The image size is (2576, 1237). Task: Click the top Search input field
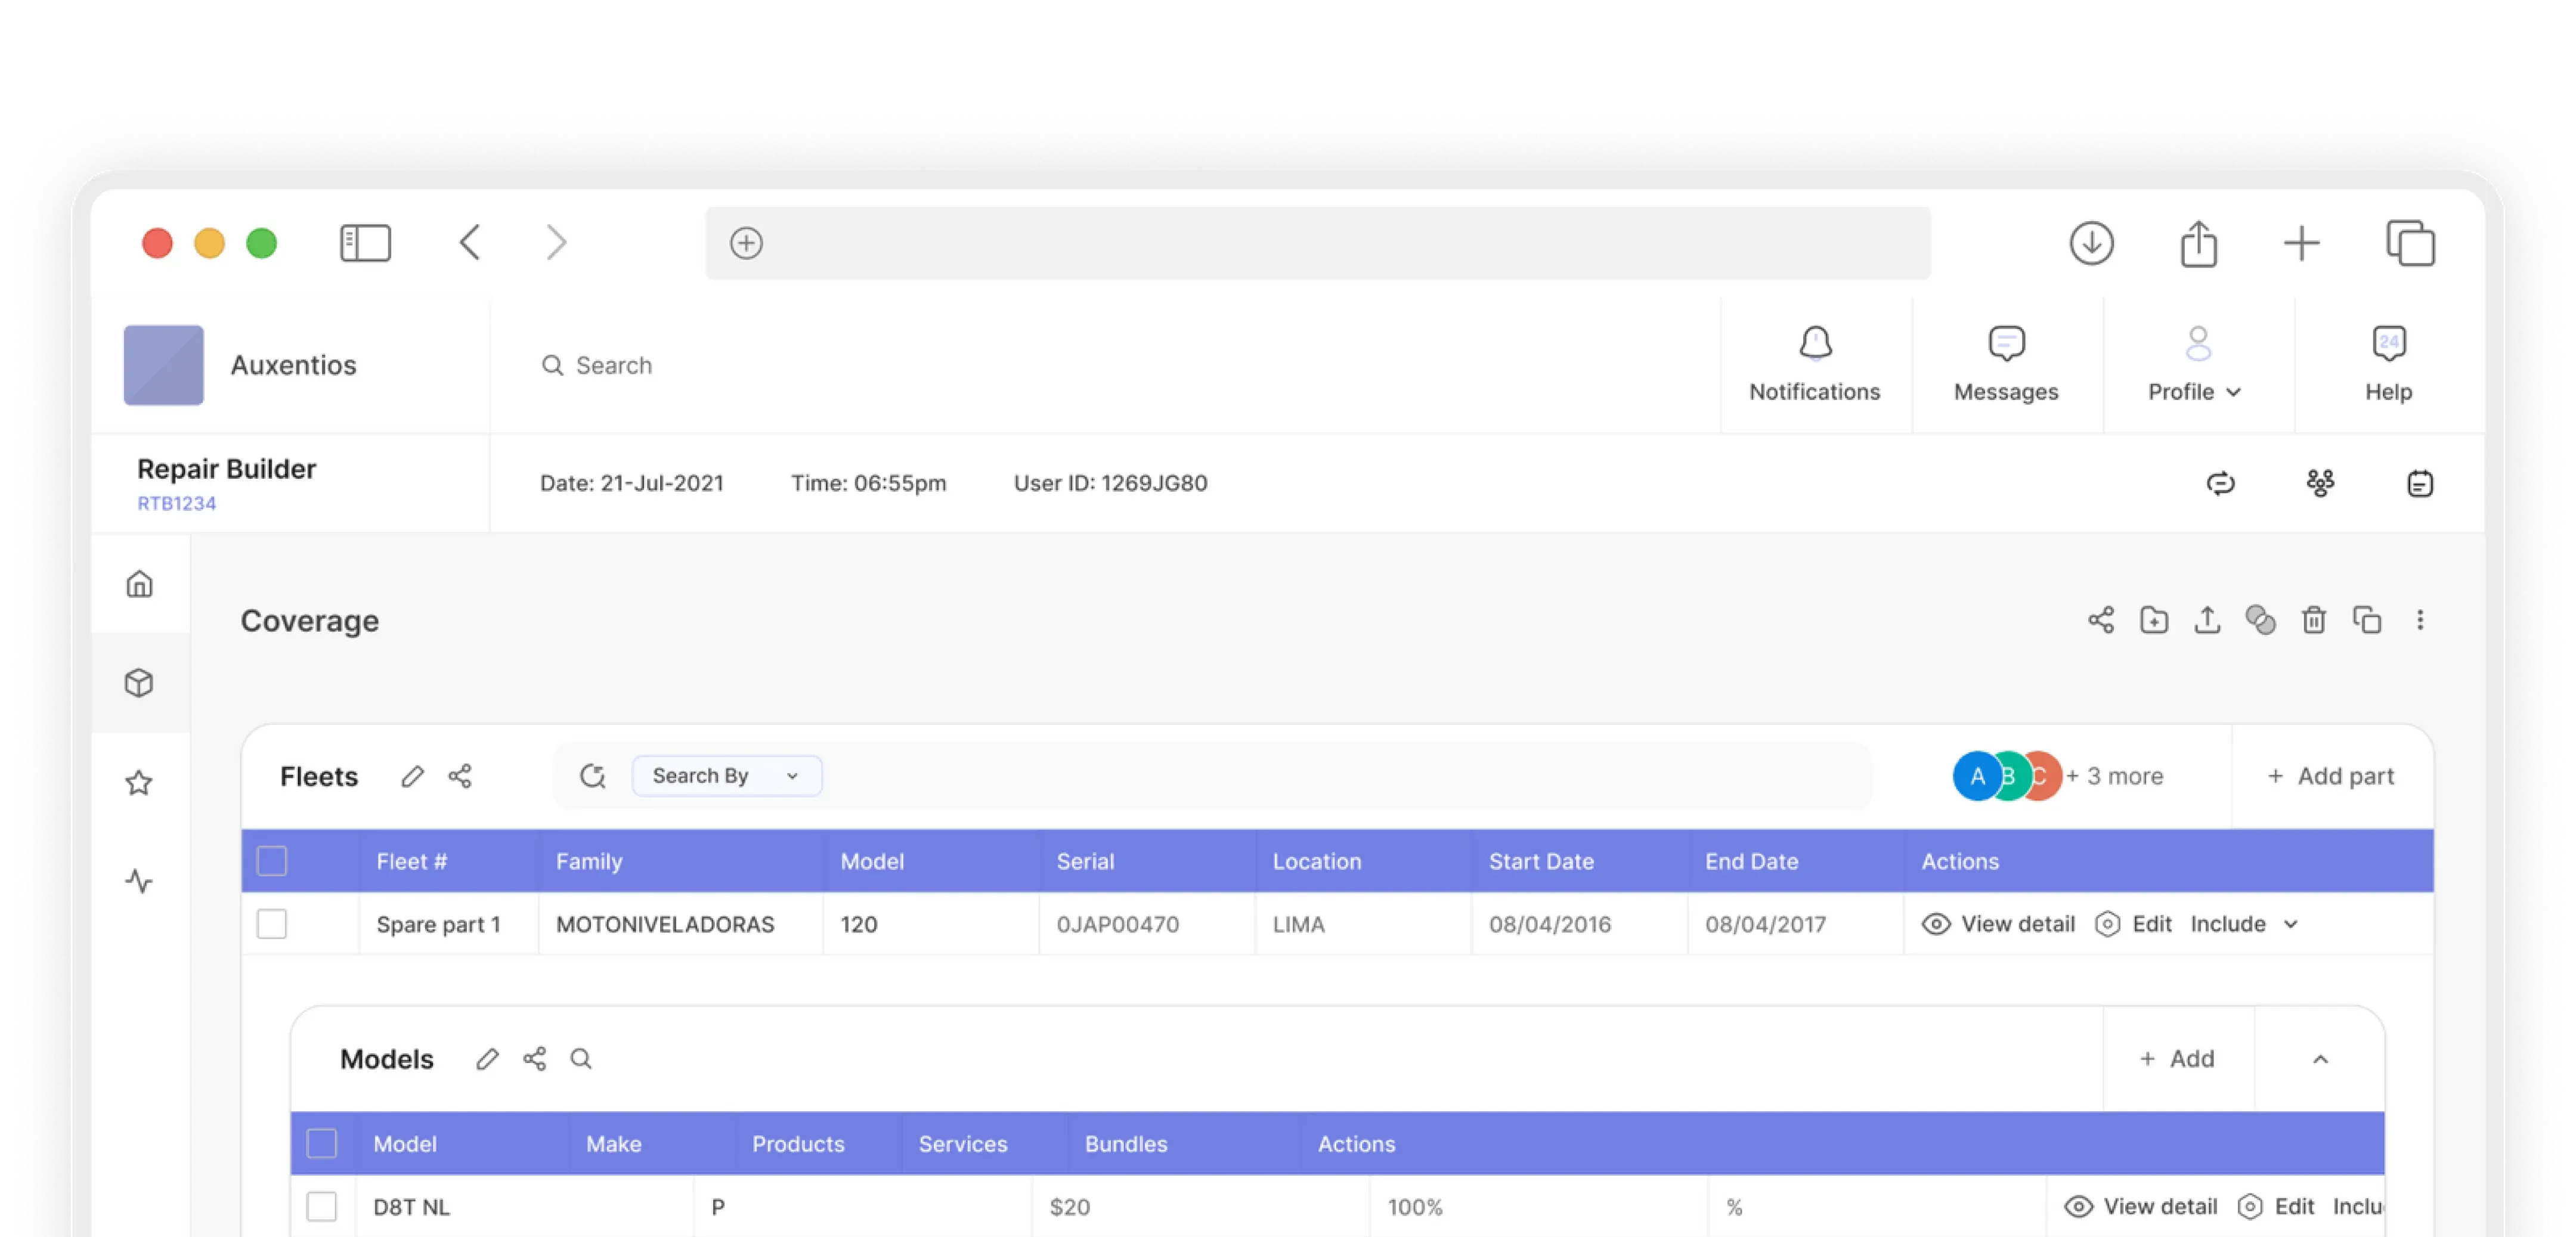tap(614, 365)
